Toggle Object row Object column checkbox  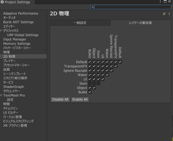click(x=94, y=88)
